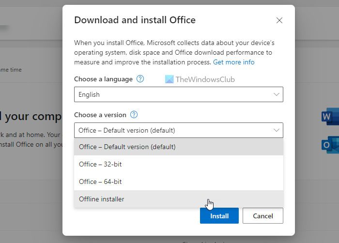Expand the English language dropdown
This screenshot has width=339, height=243.
179,94
